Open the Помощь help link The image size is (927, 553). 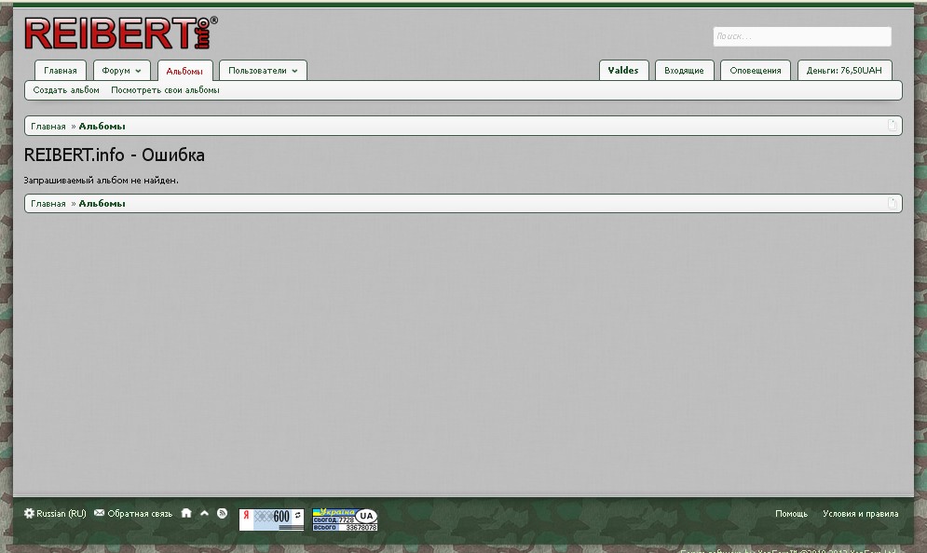[791, 513]
